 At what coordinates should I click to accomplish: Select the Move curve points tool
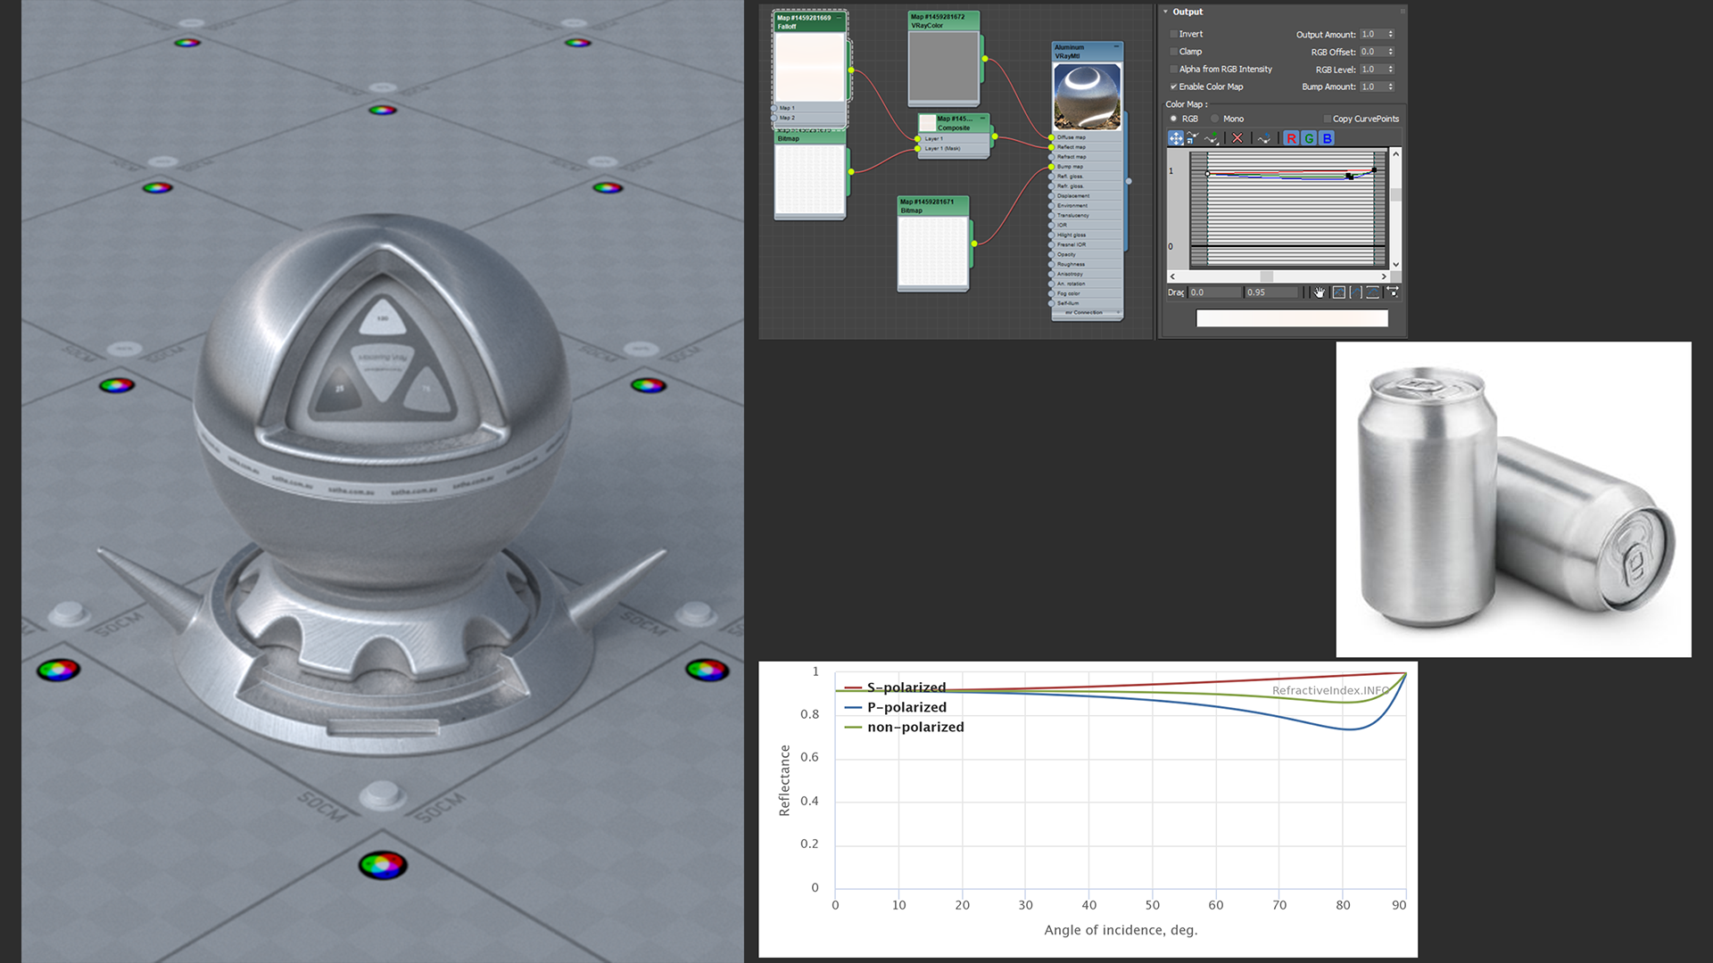1176,138
